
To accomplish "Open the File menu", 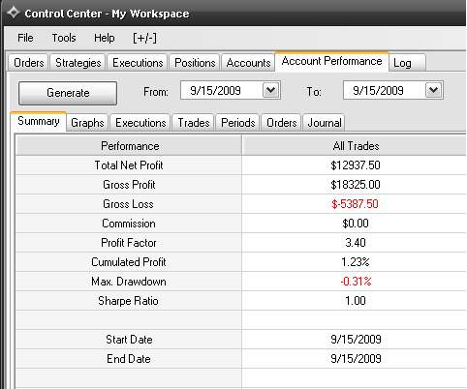I will click(x=25, y=38).
